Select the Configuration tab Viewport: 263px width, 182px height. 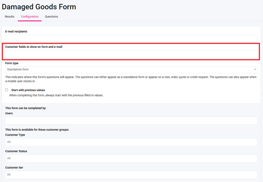[x=30, y=17]
